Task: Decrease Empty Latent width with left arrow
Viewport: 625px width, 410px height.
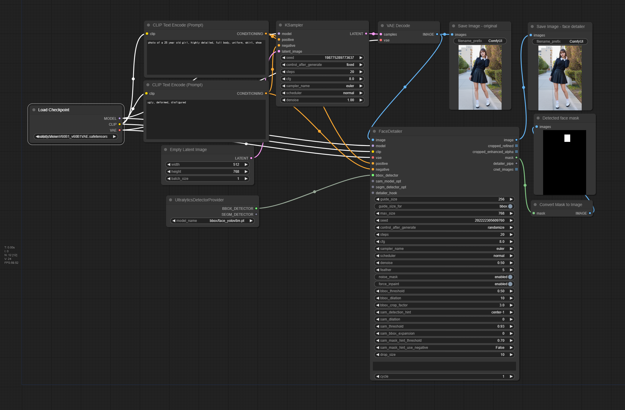Action: [x=169, y=165]
